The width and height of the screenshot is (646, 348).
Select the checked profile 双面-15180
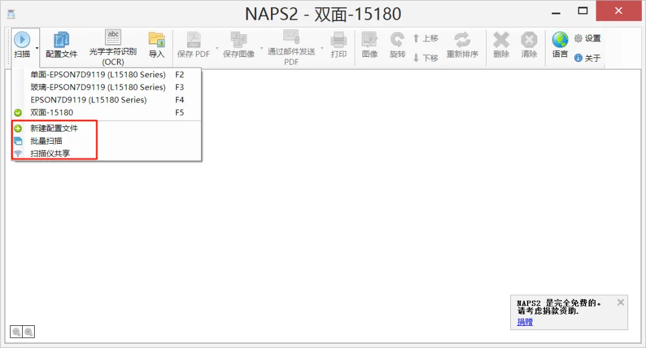tap(106, 113)
